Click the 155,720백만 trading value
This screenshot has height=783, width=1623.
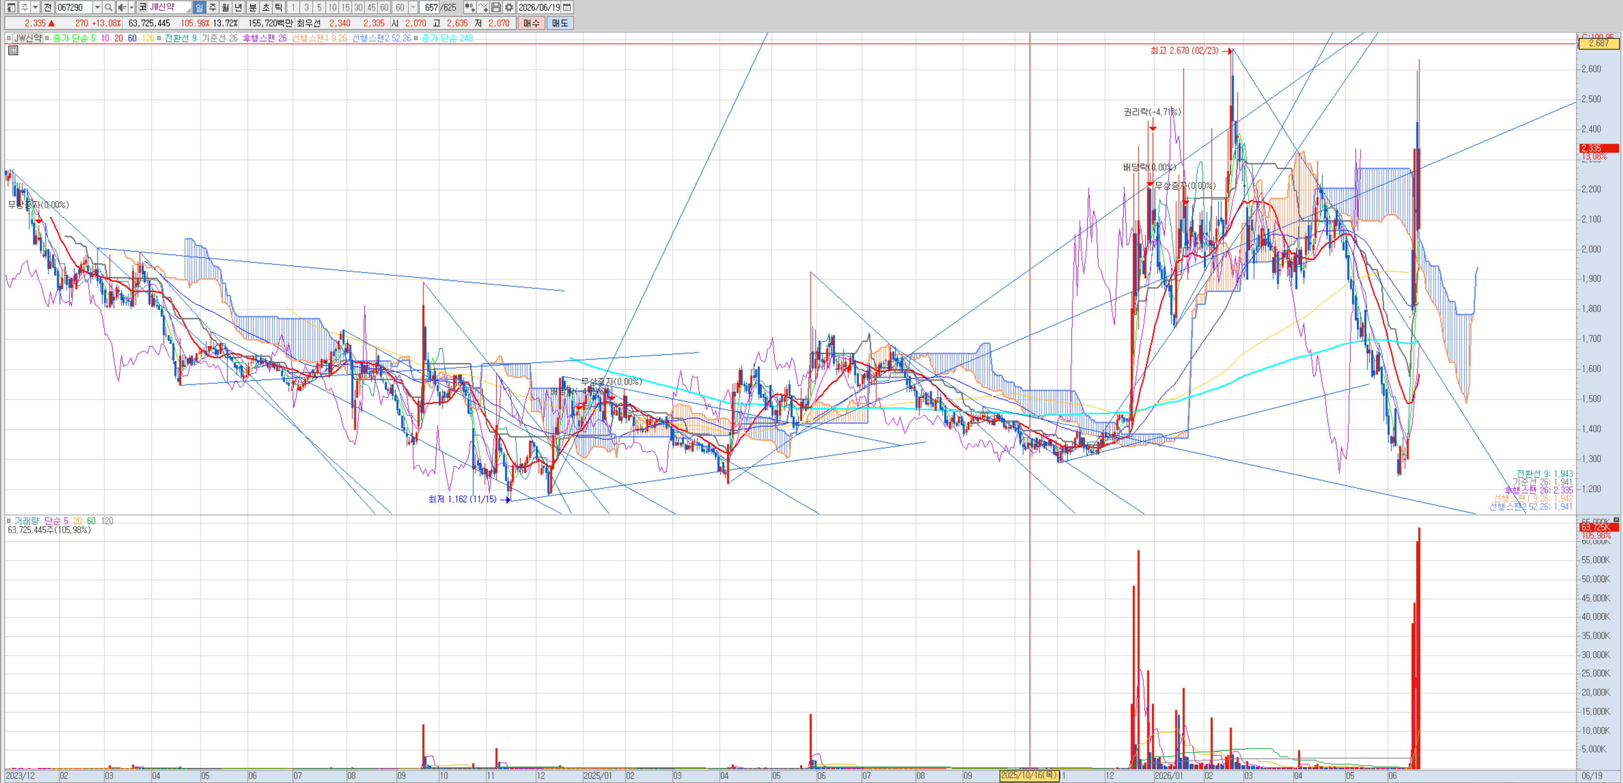point(270,23)
